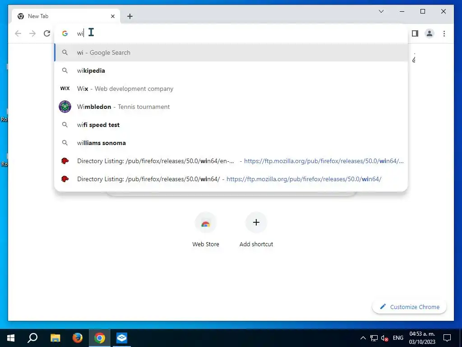Reload the page with the refresh icon

(47, 33)
